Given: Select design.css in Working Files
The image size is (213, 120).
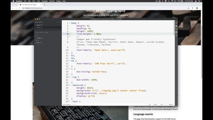Looking at the screenshot, I should point(39,27).
